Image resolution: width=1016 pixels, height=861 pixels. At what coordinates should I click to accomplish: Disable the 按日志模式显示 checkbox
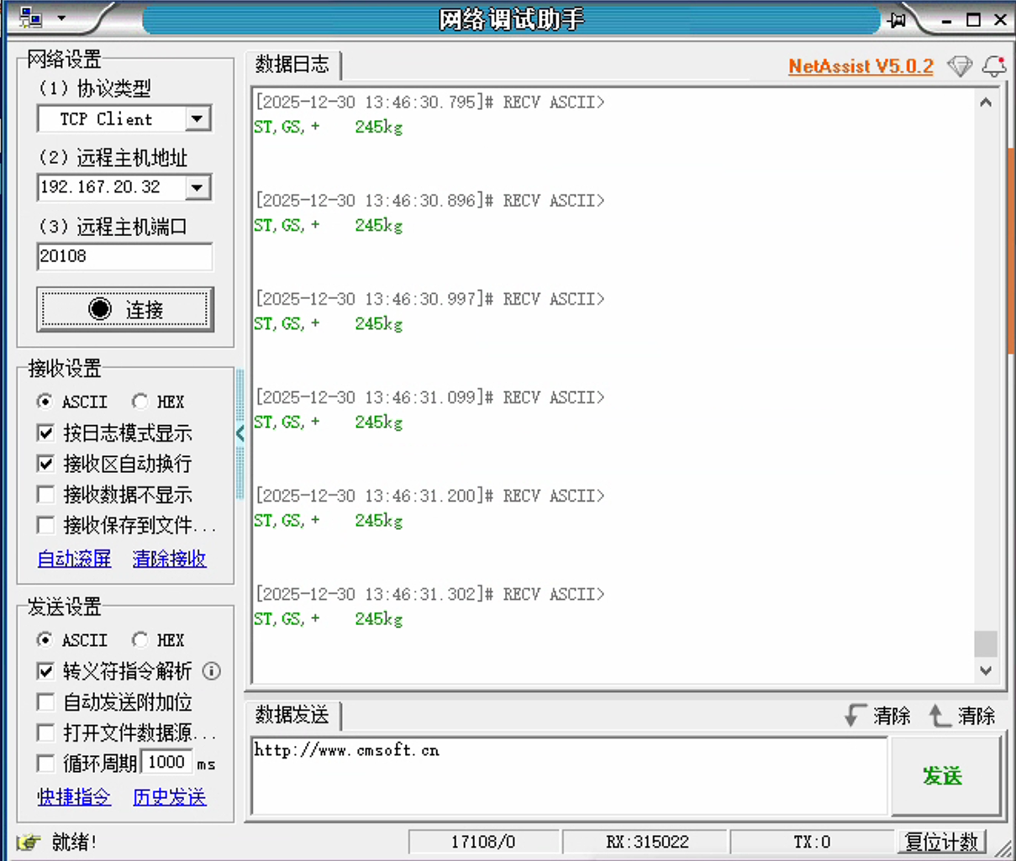point(45,433)
